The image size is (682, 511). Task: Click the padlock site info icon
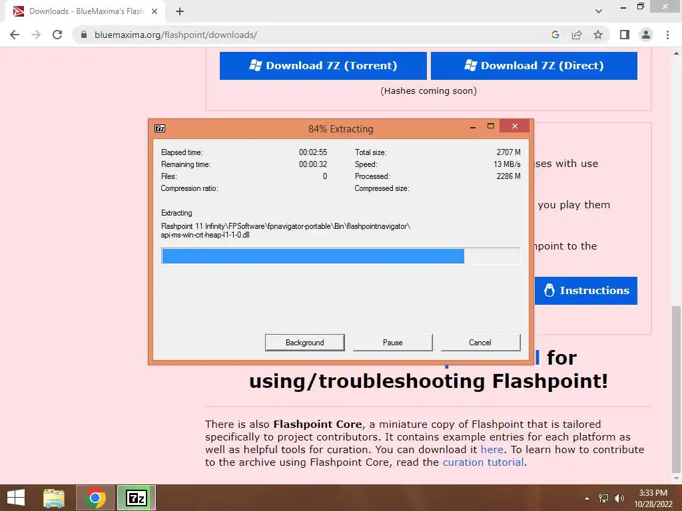(84, 35)
